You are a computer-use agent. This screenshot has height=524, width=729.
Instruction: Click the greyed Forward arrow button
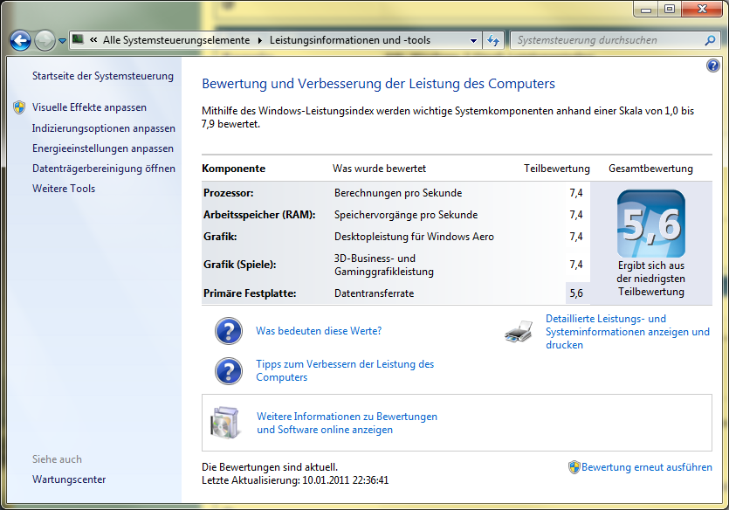click(x=45, y=41)
